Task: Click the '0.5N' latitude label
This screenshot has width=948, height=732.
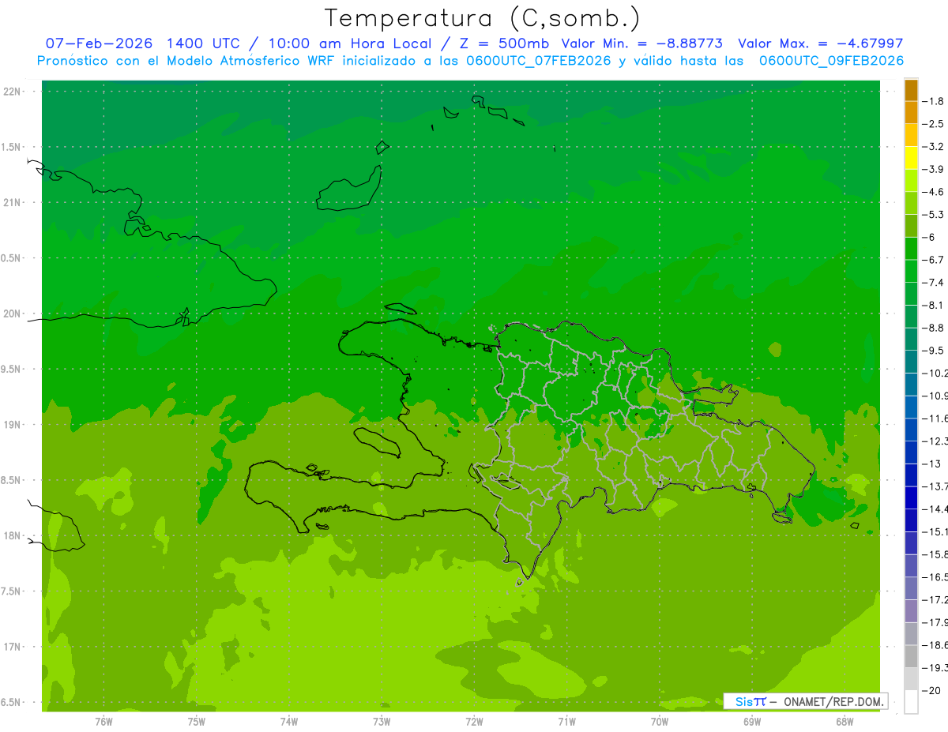Action: coord(12,258)
